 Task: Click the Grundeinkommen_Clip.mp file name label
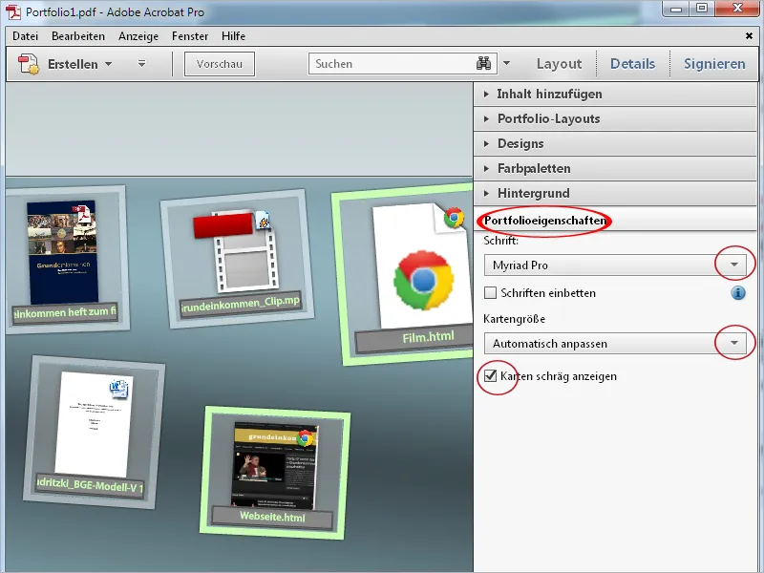pos(241,304)
